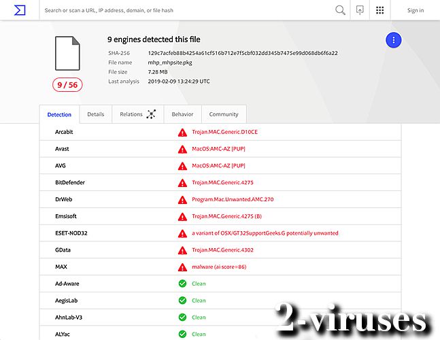Screen dimensions: 440x340
Task: Click warning icon in DrWeb row
Action: [182, 200]
